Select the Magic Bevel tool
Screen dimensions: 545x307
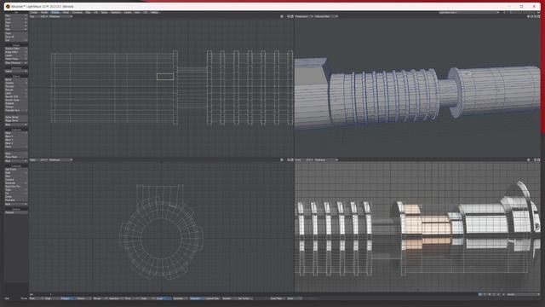tap(16, 120)
